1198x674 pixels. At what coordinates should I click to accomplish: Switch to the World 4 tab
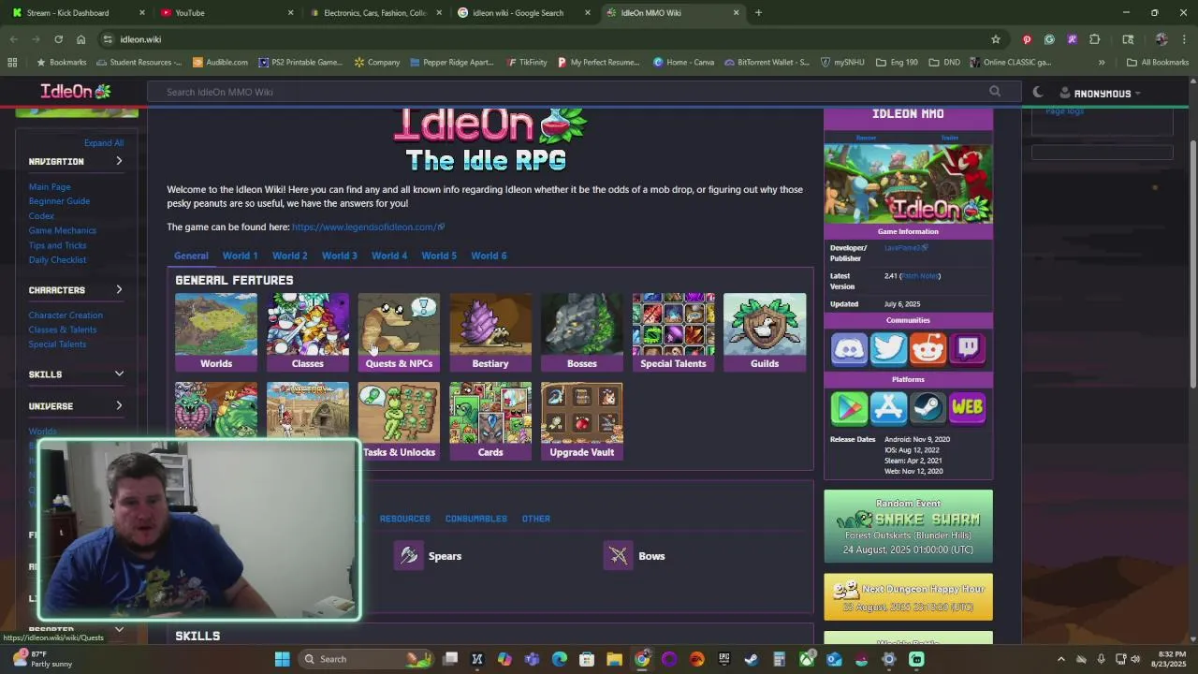389,256
